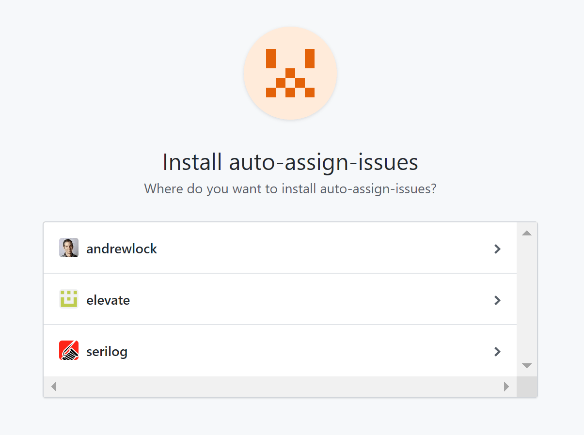Click the scroll down arrow of the list
This screenshot has width=584, height=435.
click(x=527, y=366)
